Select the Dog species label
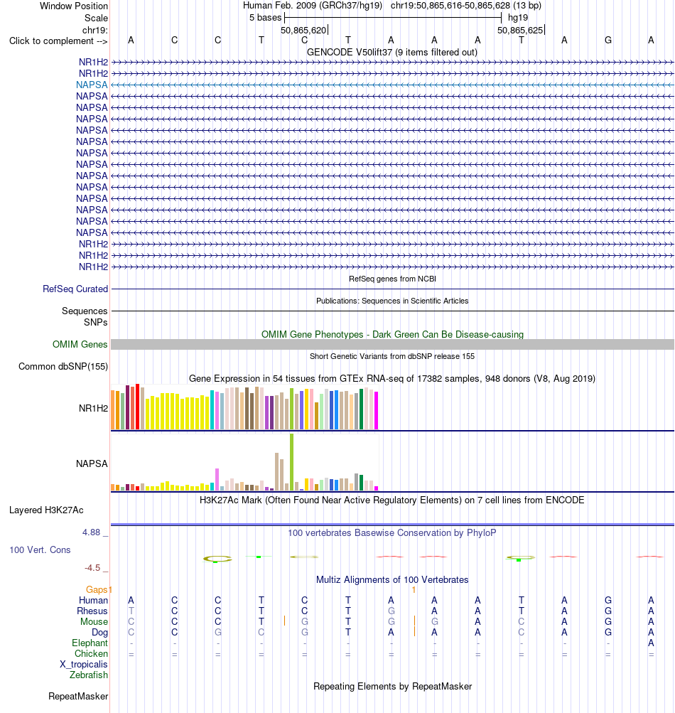 click(x=100, y=633)
